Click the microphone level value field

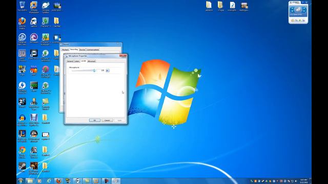pyautogui.click(x=101, y=71)
